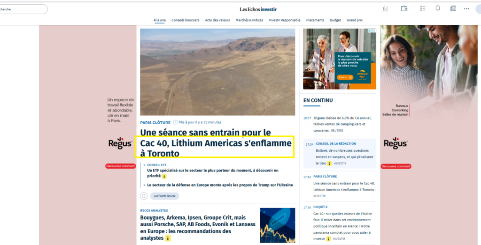
Task: Open the 'Budget' menu item
Action: pos(335,20)
